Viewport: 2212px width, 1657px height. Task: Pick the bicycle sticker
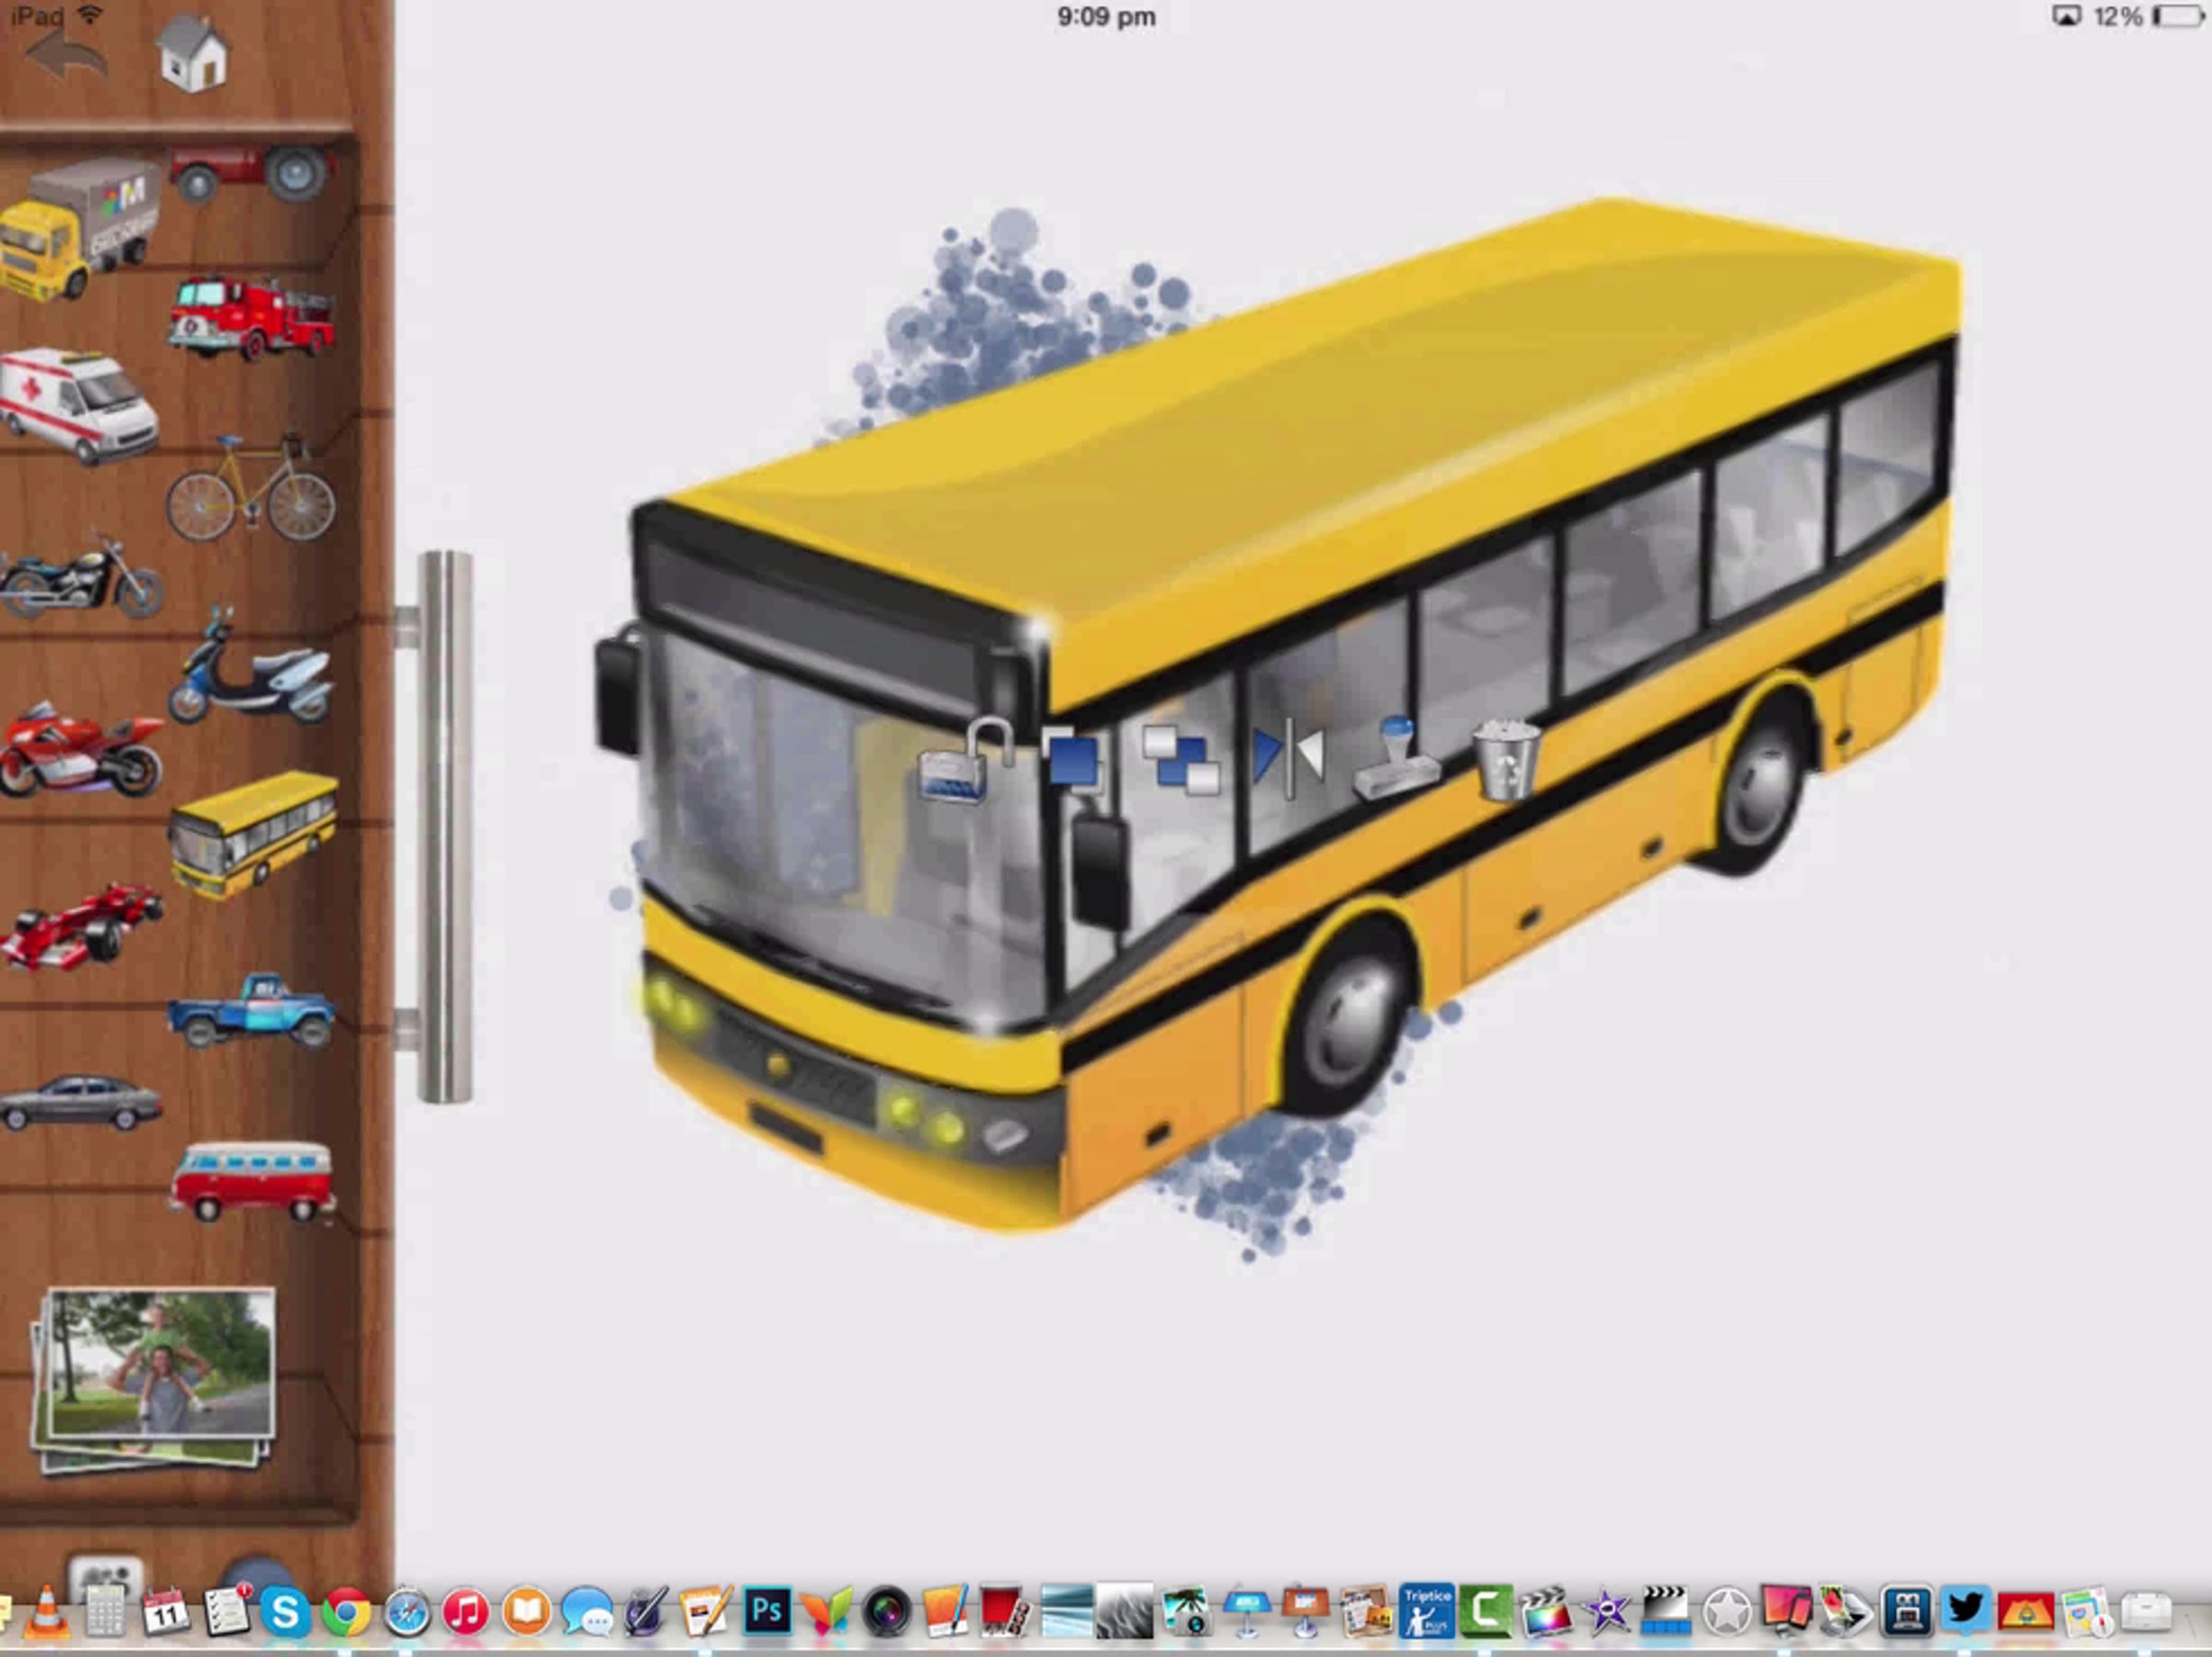click(x=251, y=490)
